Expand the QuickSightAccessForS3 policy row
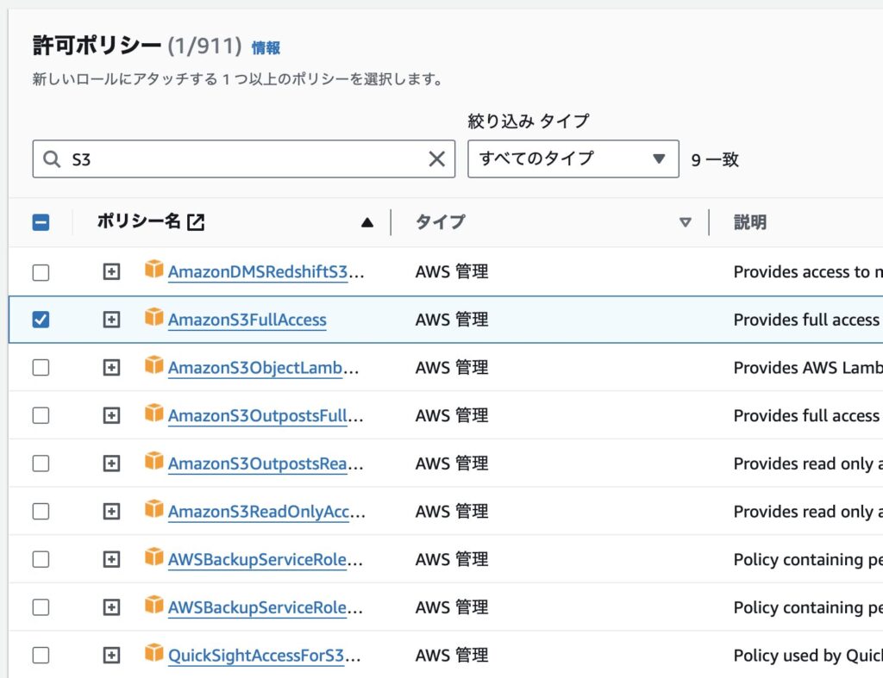 [x=111, y=656]
